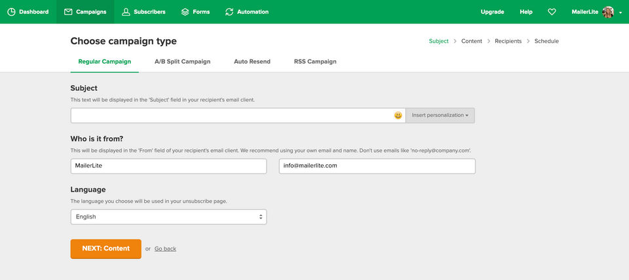The image size is (629, 280).
Task: Expand the account menu arrow
Action: [x=620, y=12]
